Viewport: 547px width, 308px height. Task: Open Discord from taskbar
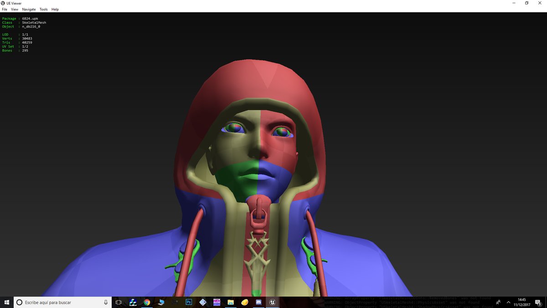click(258, 302)
